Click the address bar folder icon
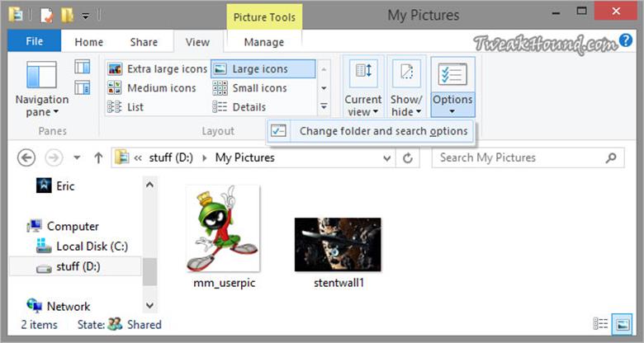The width and height of the screenshot is (644, 343). point(122,157)
